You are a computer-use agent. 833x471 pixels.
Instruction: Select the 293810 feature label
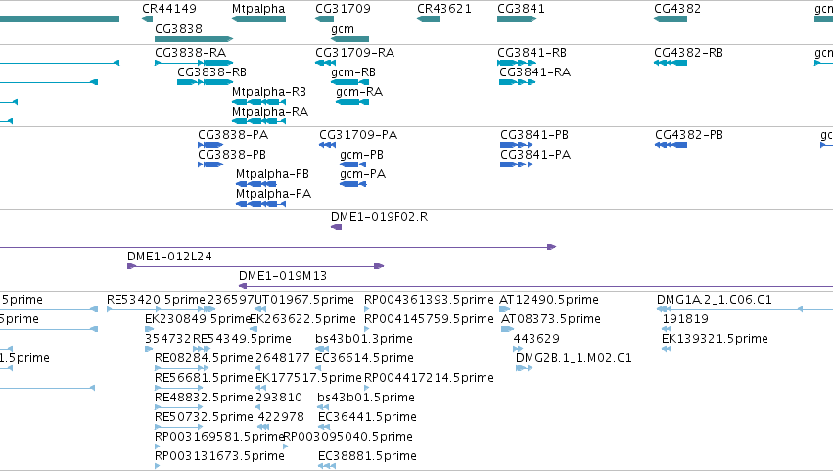pos(278,399)
